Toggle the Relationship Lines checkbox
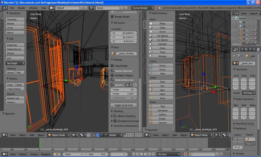 click(x=112, y=80)
